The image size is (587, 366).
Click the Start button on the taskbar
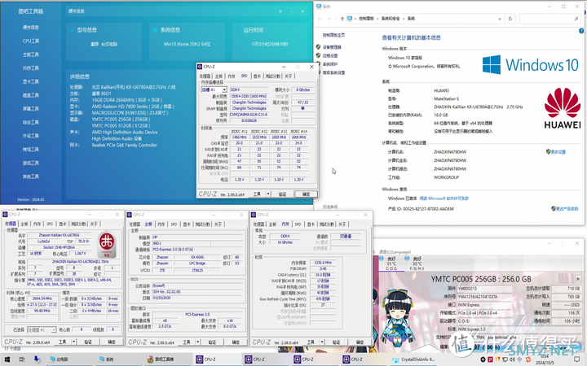coord(7,359)
